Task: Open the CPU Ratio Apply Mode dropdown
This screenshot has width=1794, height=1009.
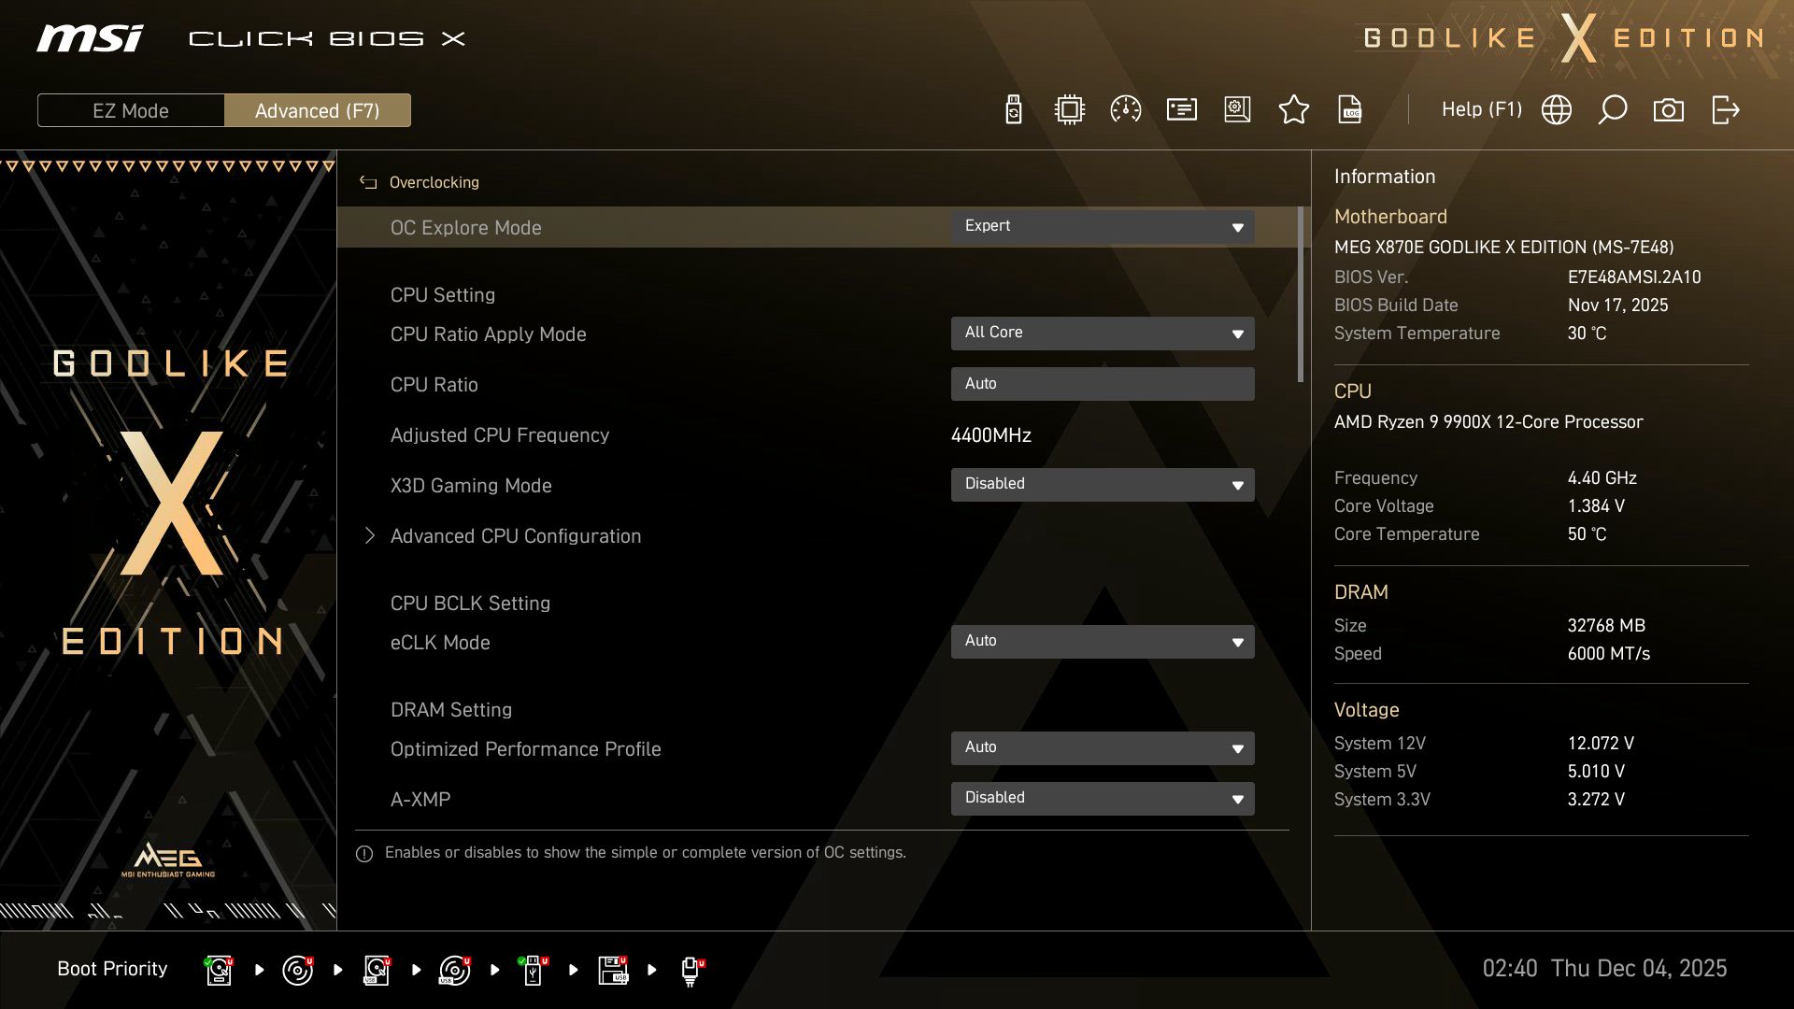Action: pos(1103,333)
